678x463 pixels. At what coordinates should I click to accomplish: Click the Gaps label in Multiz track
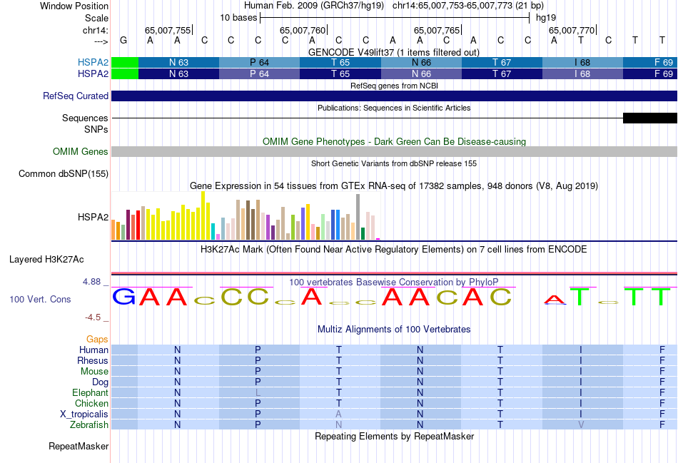[x=97, y=340]
